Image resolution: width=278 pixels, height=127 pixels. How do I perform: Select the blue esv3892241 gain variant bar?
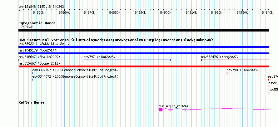(x=144, y=47)
